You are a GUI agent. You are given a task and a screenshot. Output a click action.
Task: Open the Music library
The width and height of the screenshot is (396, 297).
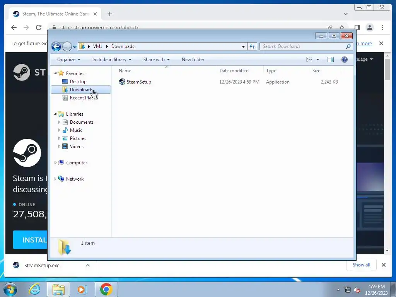click(76, 130)
